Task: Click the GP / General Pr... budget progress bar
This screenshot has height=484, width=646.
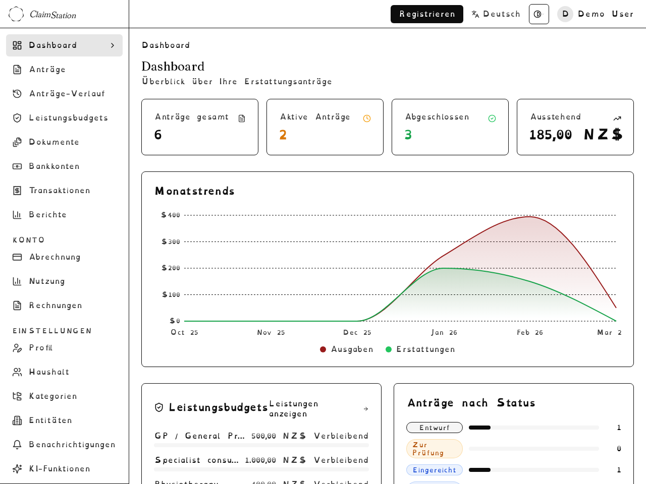Action: pyautogui.click(x=261, y=445)
